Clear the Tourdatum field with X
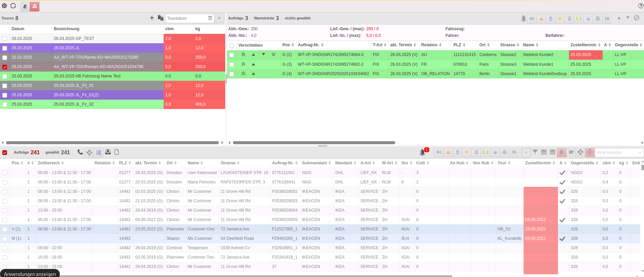This screenshot has width=644, height=277. (x=219, y=18)
